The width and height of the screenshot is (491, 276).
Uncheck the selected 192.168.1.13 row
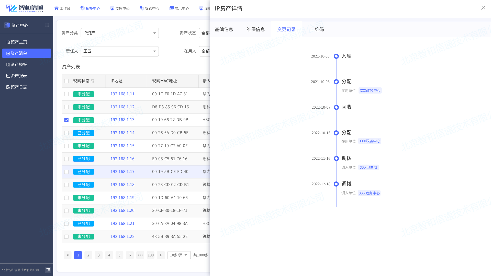[66, 120]
